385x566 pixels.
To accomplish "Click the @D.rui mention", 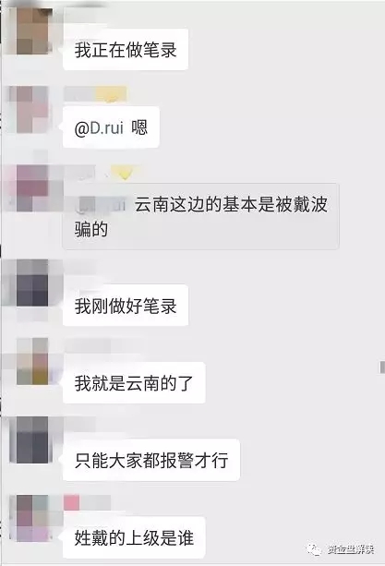I will pyautogui.click(x=99, y=127).
